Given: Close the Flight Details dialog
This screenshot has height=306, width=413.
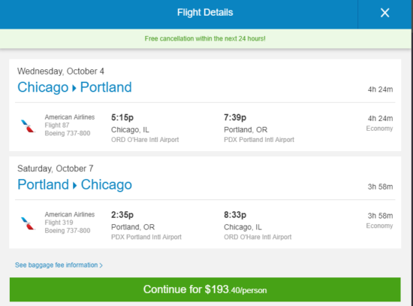Looking at the screenshot, I should [384, 13].
